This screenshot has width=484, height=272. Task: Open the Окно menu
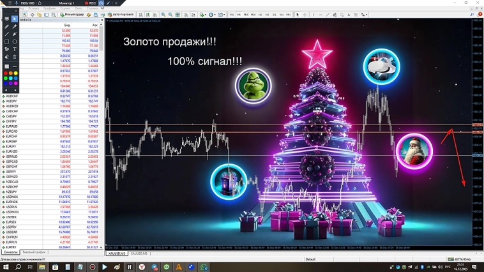79,9
